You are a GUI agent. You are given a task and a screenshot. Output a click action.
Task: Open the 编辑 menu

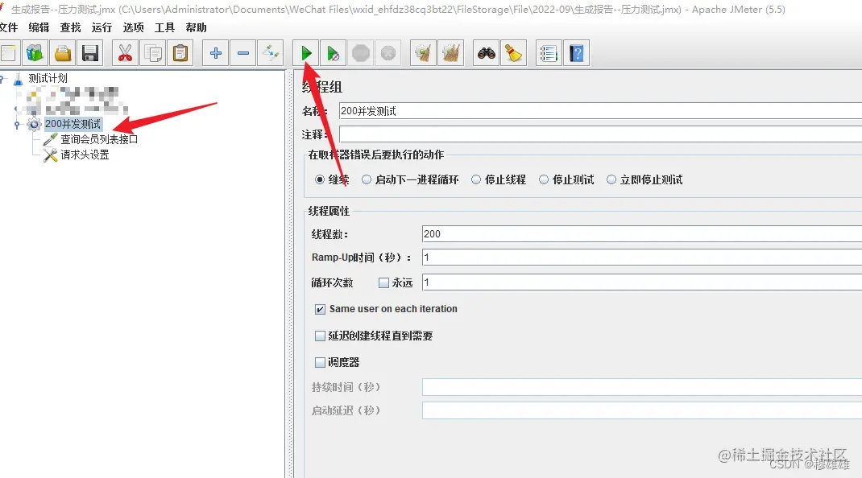(39, 27)
